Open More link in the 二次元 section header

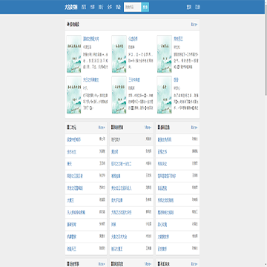click(x=102, y=128)
